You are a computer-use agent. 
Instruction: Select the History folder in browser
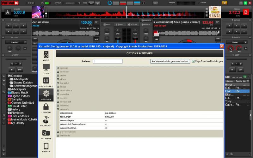click(16, 109)
